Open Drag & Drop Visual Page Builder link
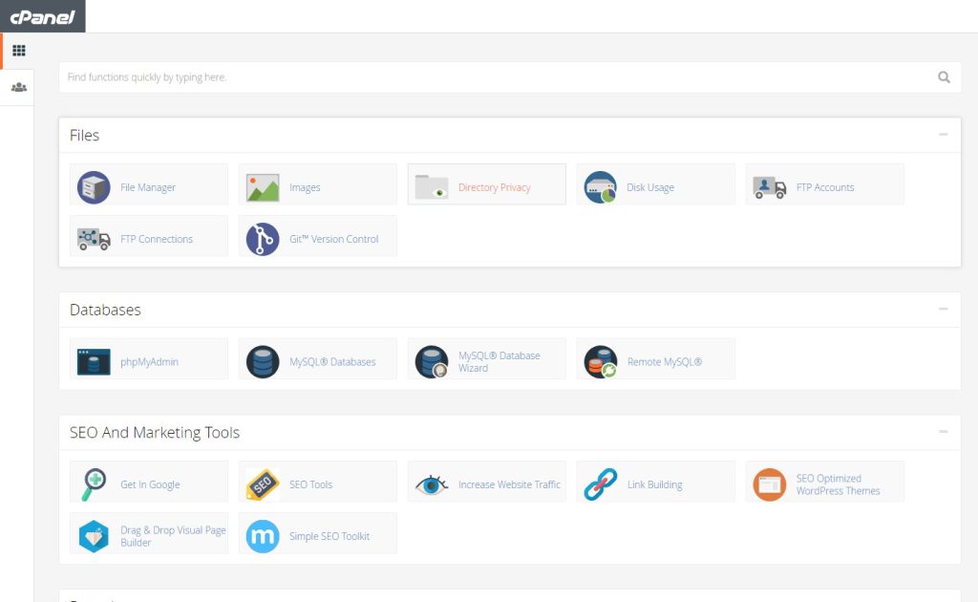Screen dimensions: 978x602 pyautogui.click(x=173, y=536)
